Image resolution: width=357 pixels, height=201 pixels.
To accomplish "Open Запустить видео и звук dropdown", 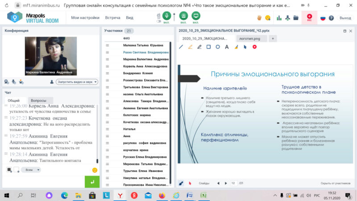I will (x=77, y=82).
